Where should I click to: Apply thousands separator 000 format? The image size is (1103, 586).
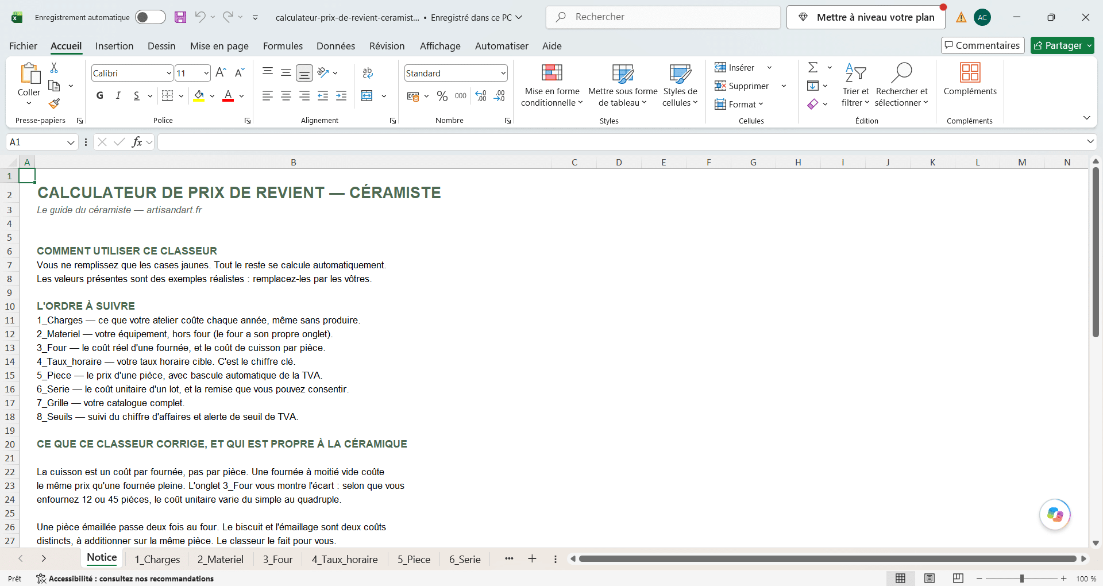461,96
